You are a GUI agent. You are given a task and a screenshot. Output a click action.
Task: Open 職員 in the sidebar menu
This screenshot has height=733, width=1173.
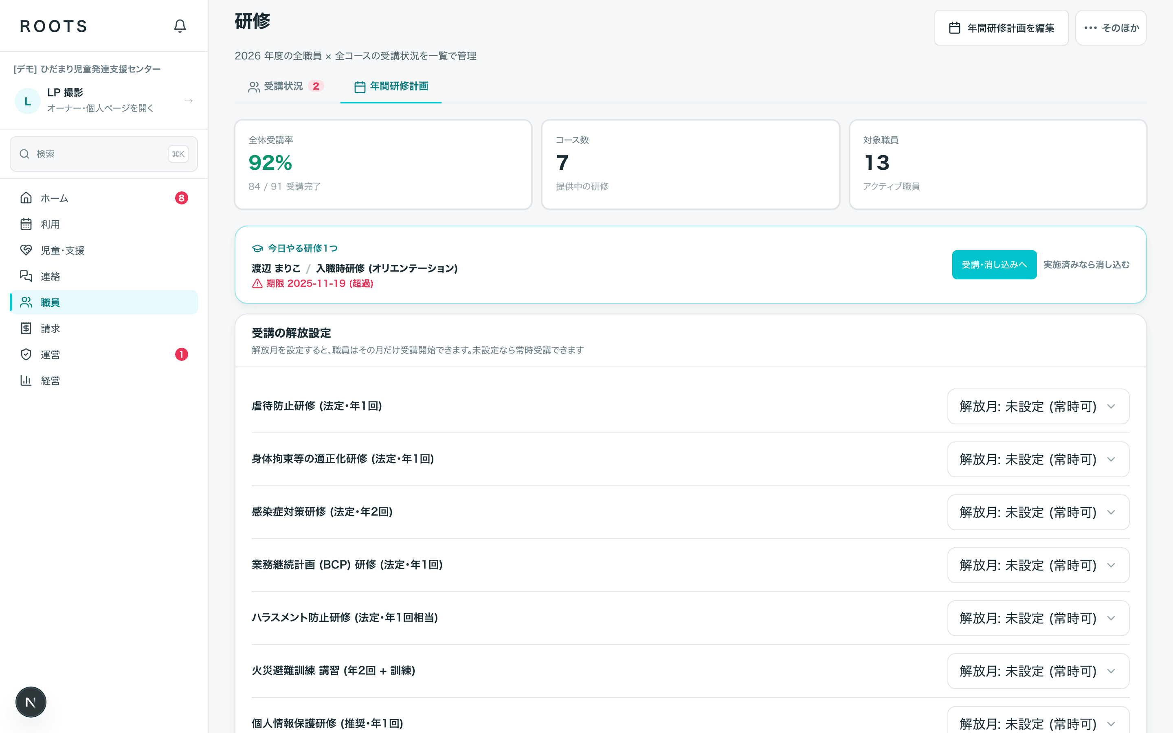104,302
